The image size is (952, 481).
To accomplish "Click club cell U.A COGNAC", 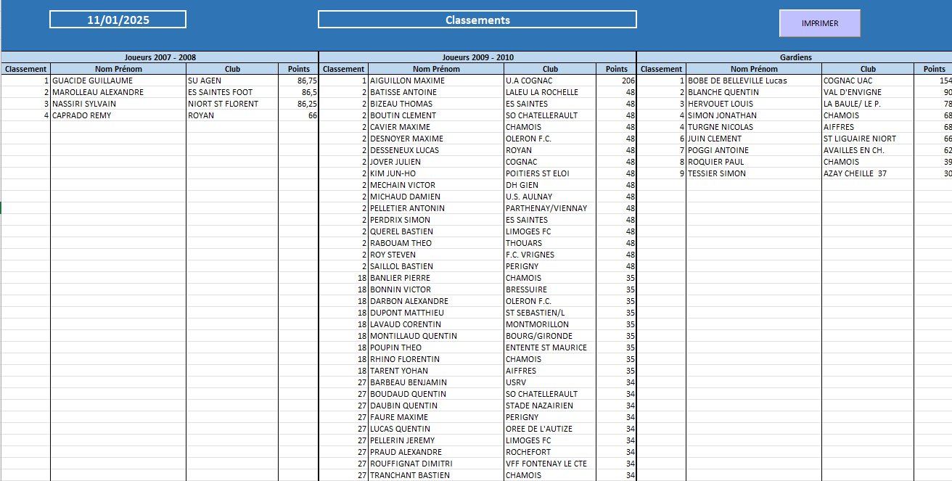I will [550, 81].
